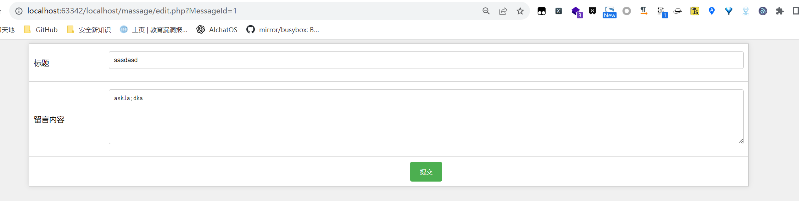Viewport: 799px width, 201px height.
Task: Expand the 安全新知识 bookmark folder
Action: pyautogui.click(x=89, y=30)
